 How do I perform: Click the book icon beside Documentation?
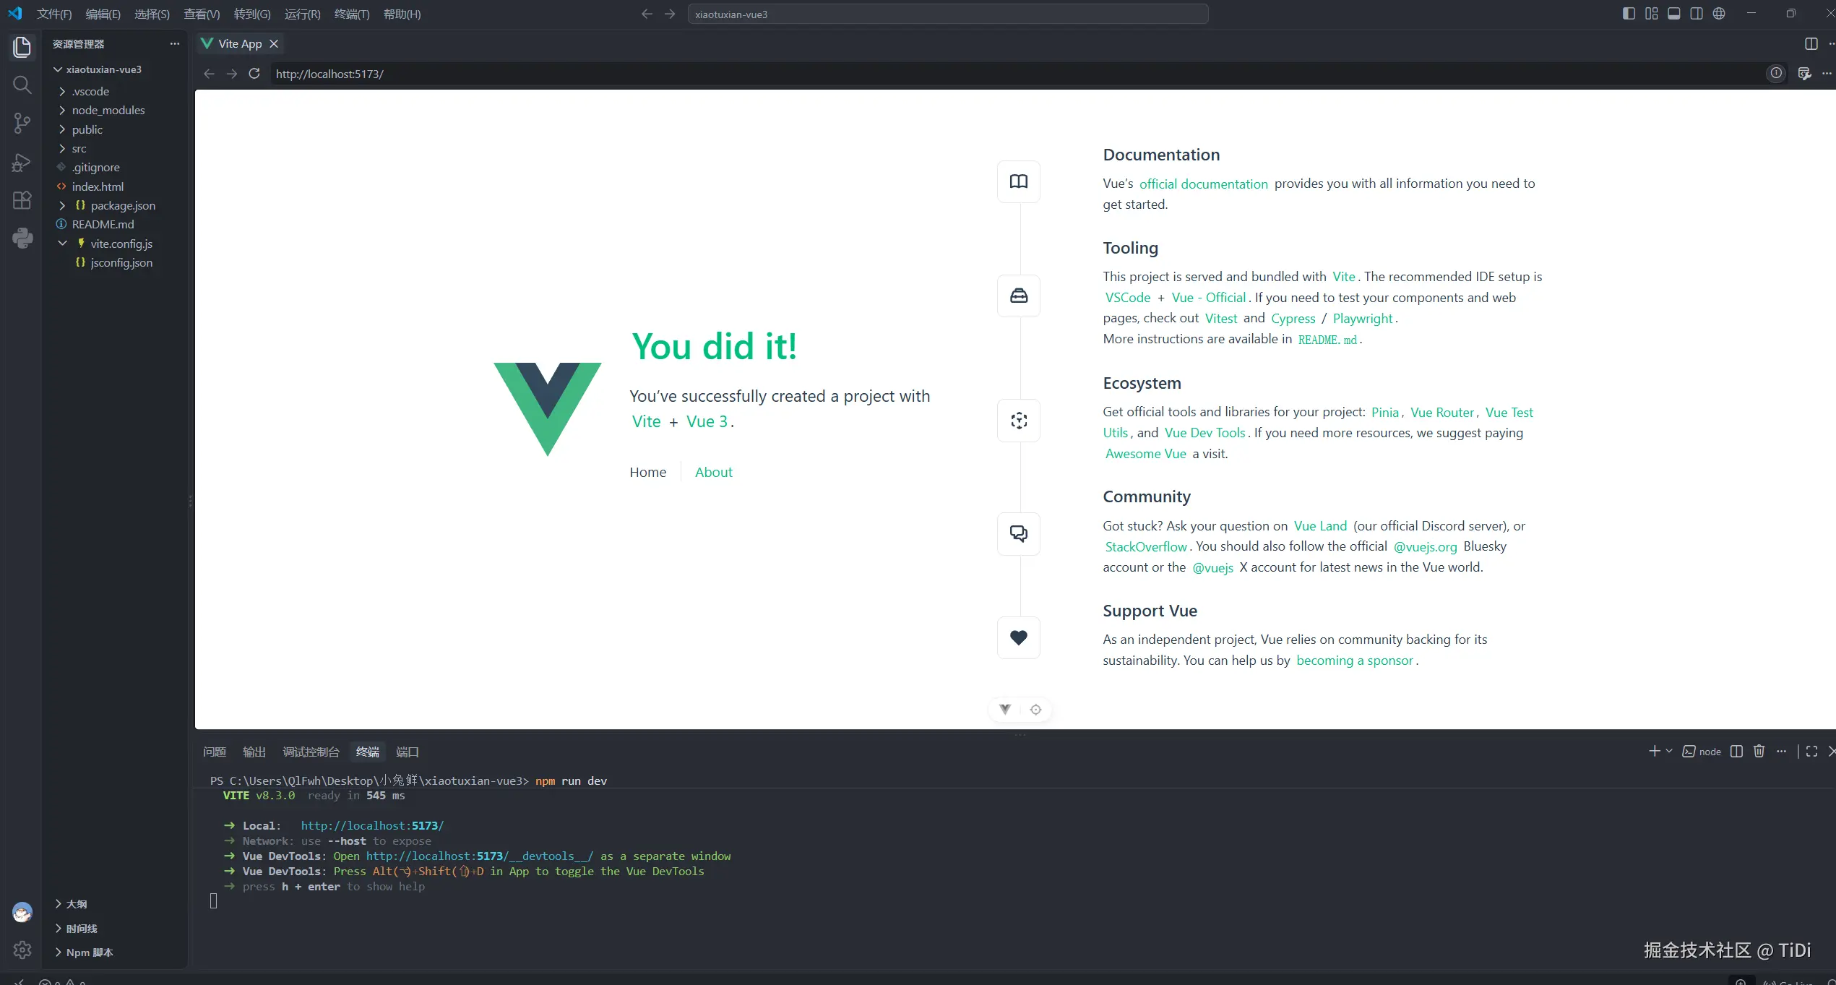[x=1019, y=181]
